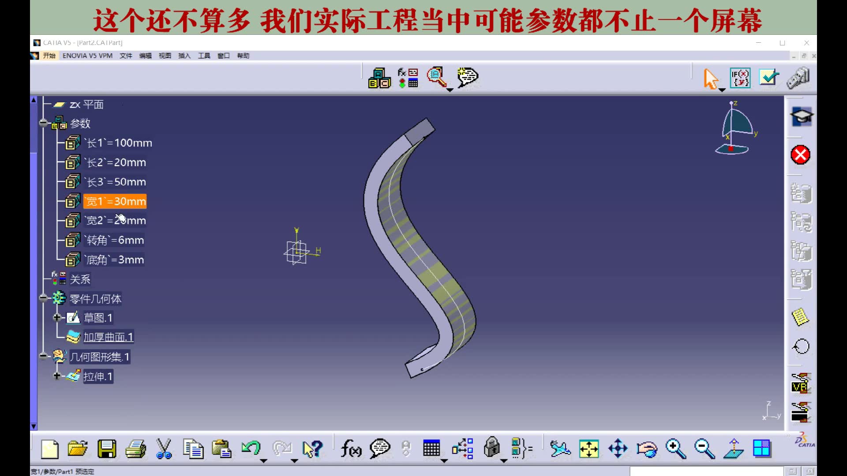This screenshot has width=847, height=476.
Task: Collapse the 参数 node in the tree
Action: [43, 123]
